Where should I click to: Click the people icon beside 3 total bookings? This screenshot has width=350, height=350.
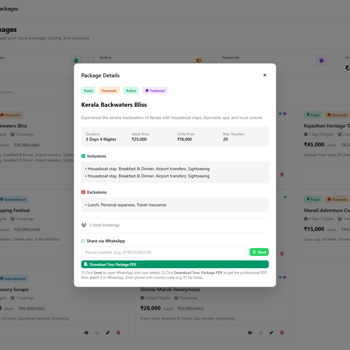84,225
